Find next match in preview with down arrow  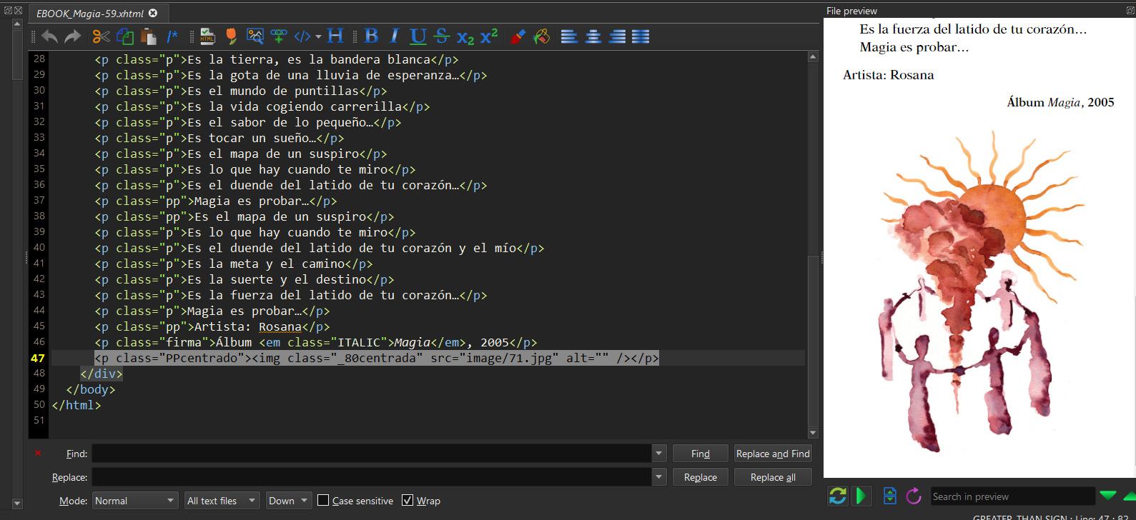1108,495
